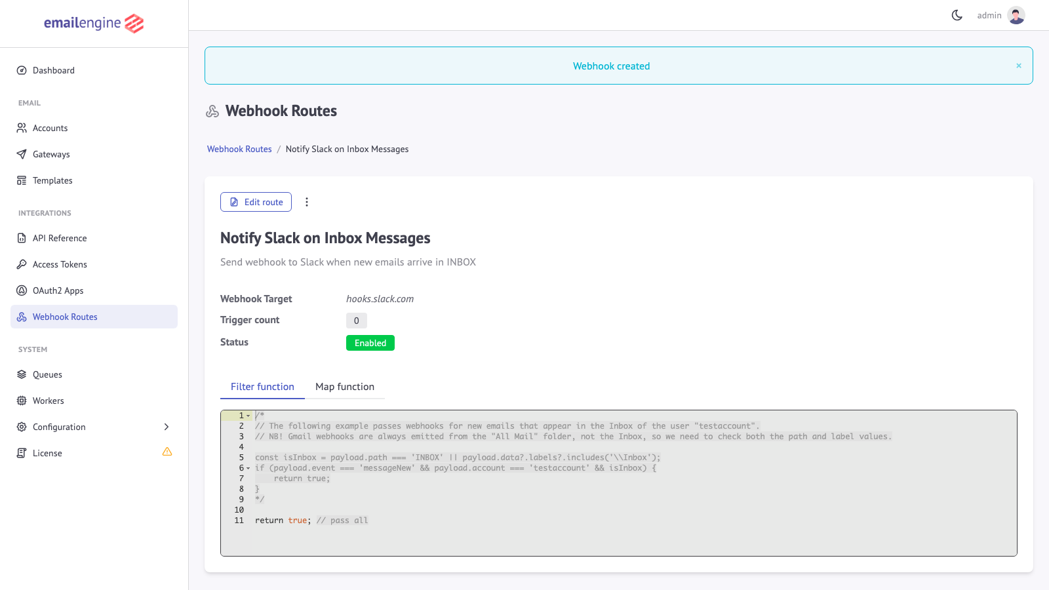This screenshot has height=590, width=1049.
Task: Switch to Map function tab
Action: pyautogui.click(x=345, y=387)
